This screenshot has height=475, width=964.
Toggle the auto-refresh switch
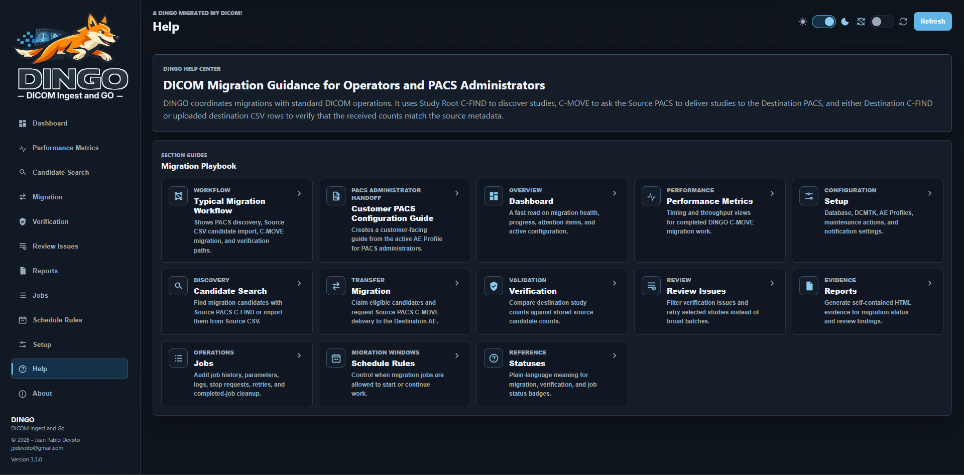(882, 22)
